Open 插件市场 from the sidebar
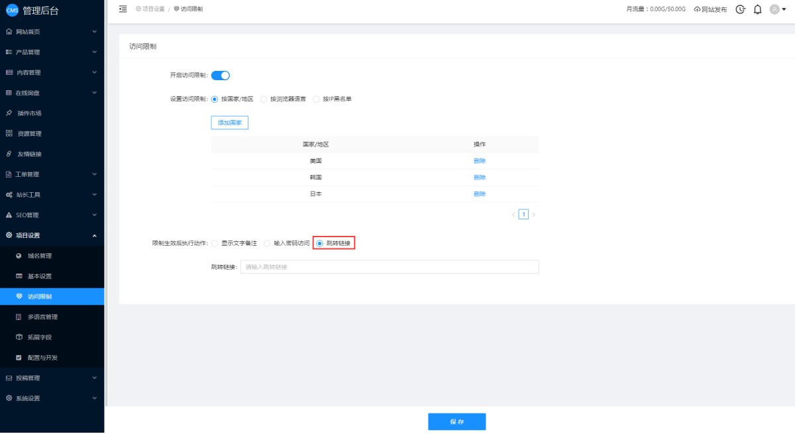This screenshot has width=795, height=434. click(x=29, y=113)
